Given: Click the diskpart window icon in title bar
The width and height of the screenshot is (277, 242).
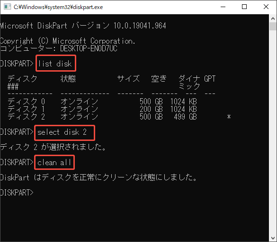Looking at the screenshot, I should tap(7, 7).
